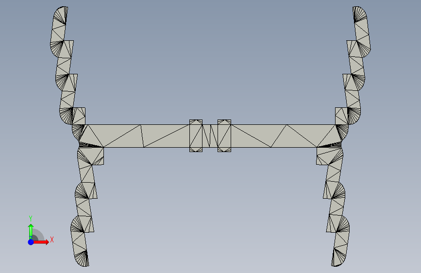Click the red X axis arrow

pyautogui.click(x=41, y=242)
